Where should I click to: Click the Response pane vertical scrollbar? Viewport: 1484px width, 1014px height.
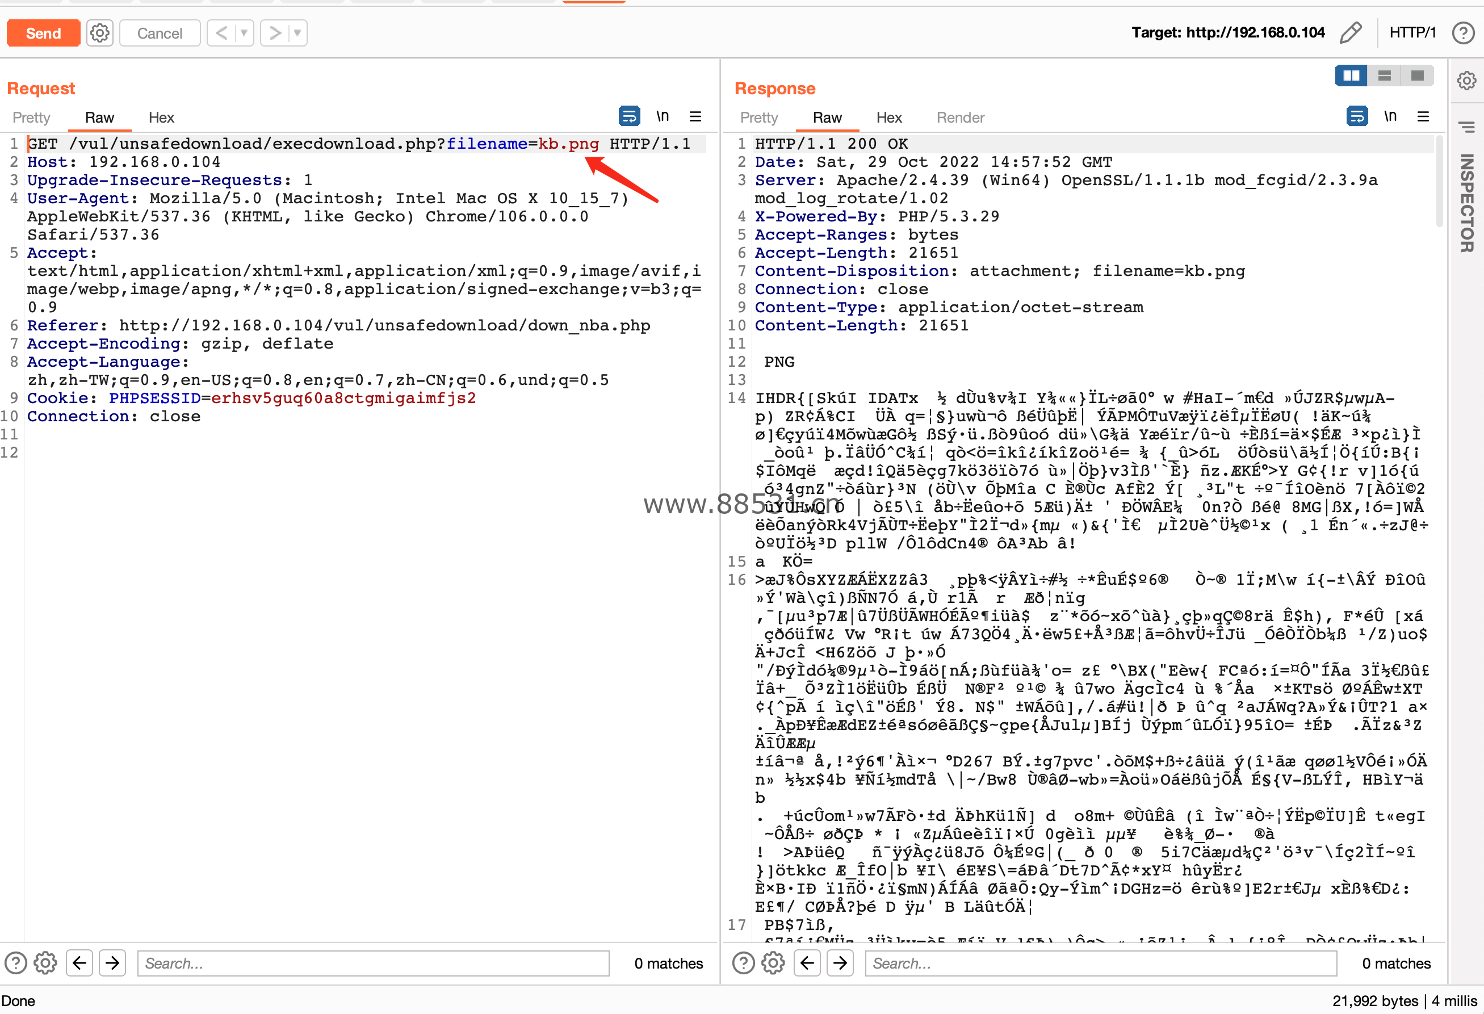1439,181
